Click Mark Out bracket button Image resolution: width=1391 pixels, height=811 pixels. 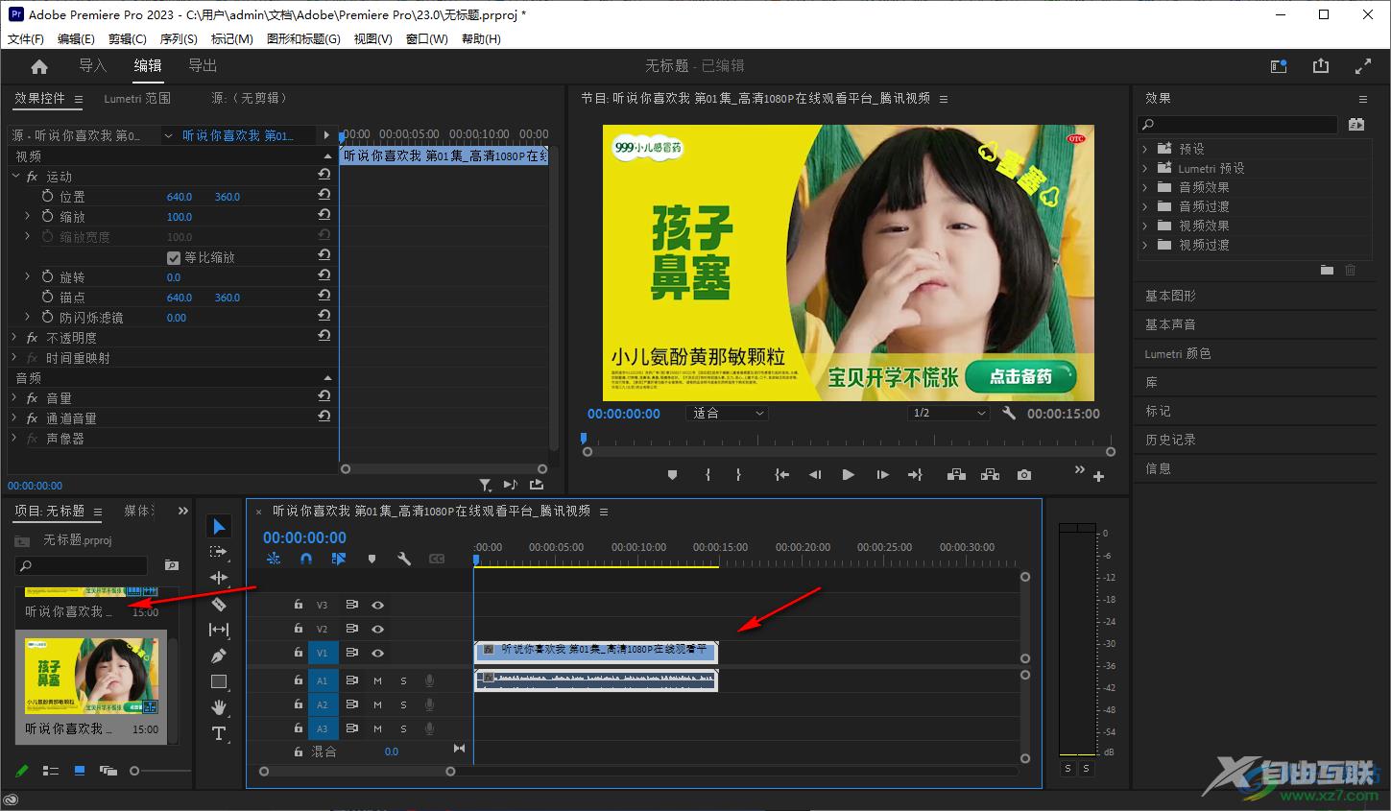(738, 474)
